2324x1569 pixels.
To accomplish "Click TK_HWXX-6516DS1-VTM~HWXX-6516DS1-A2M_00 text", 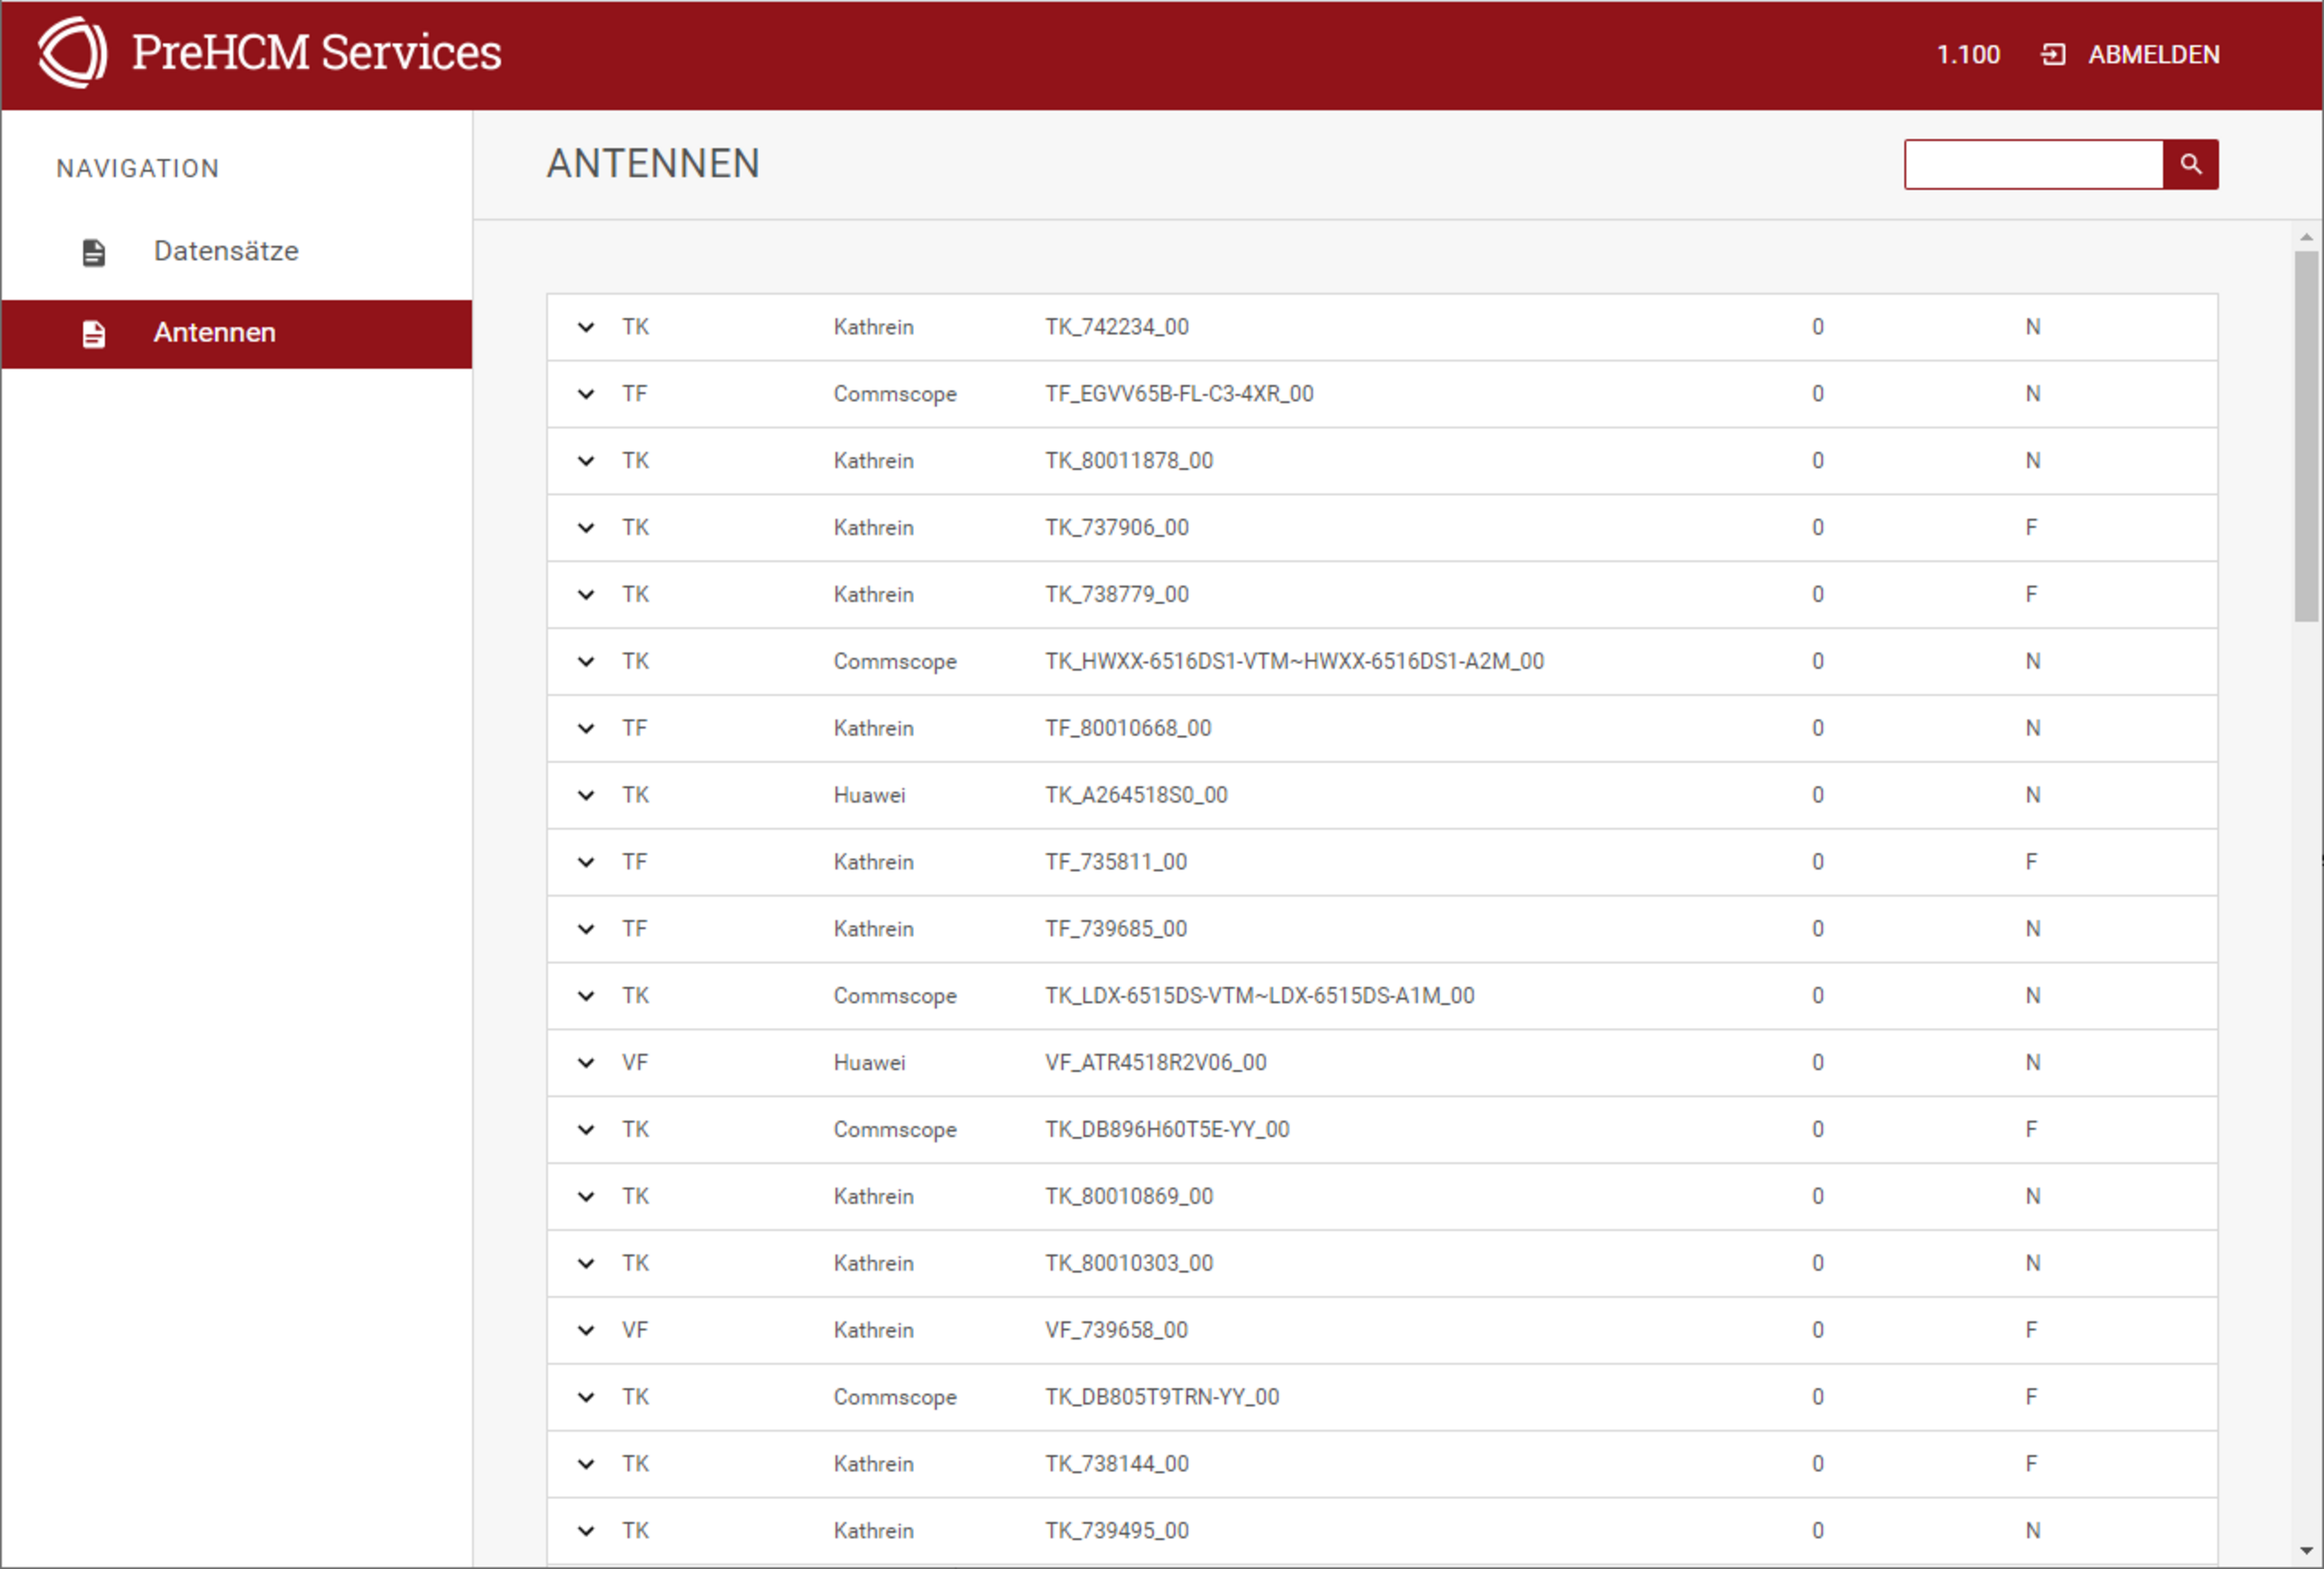I will click(x=1295, y=661).
